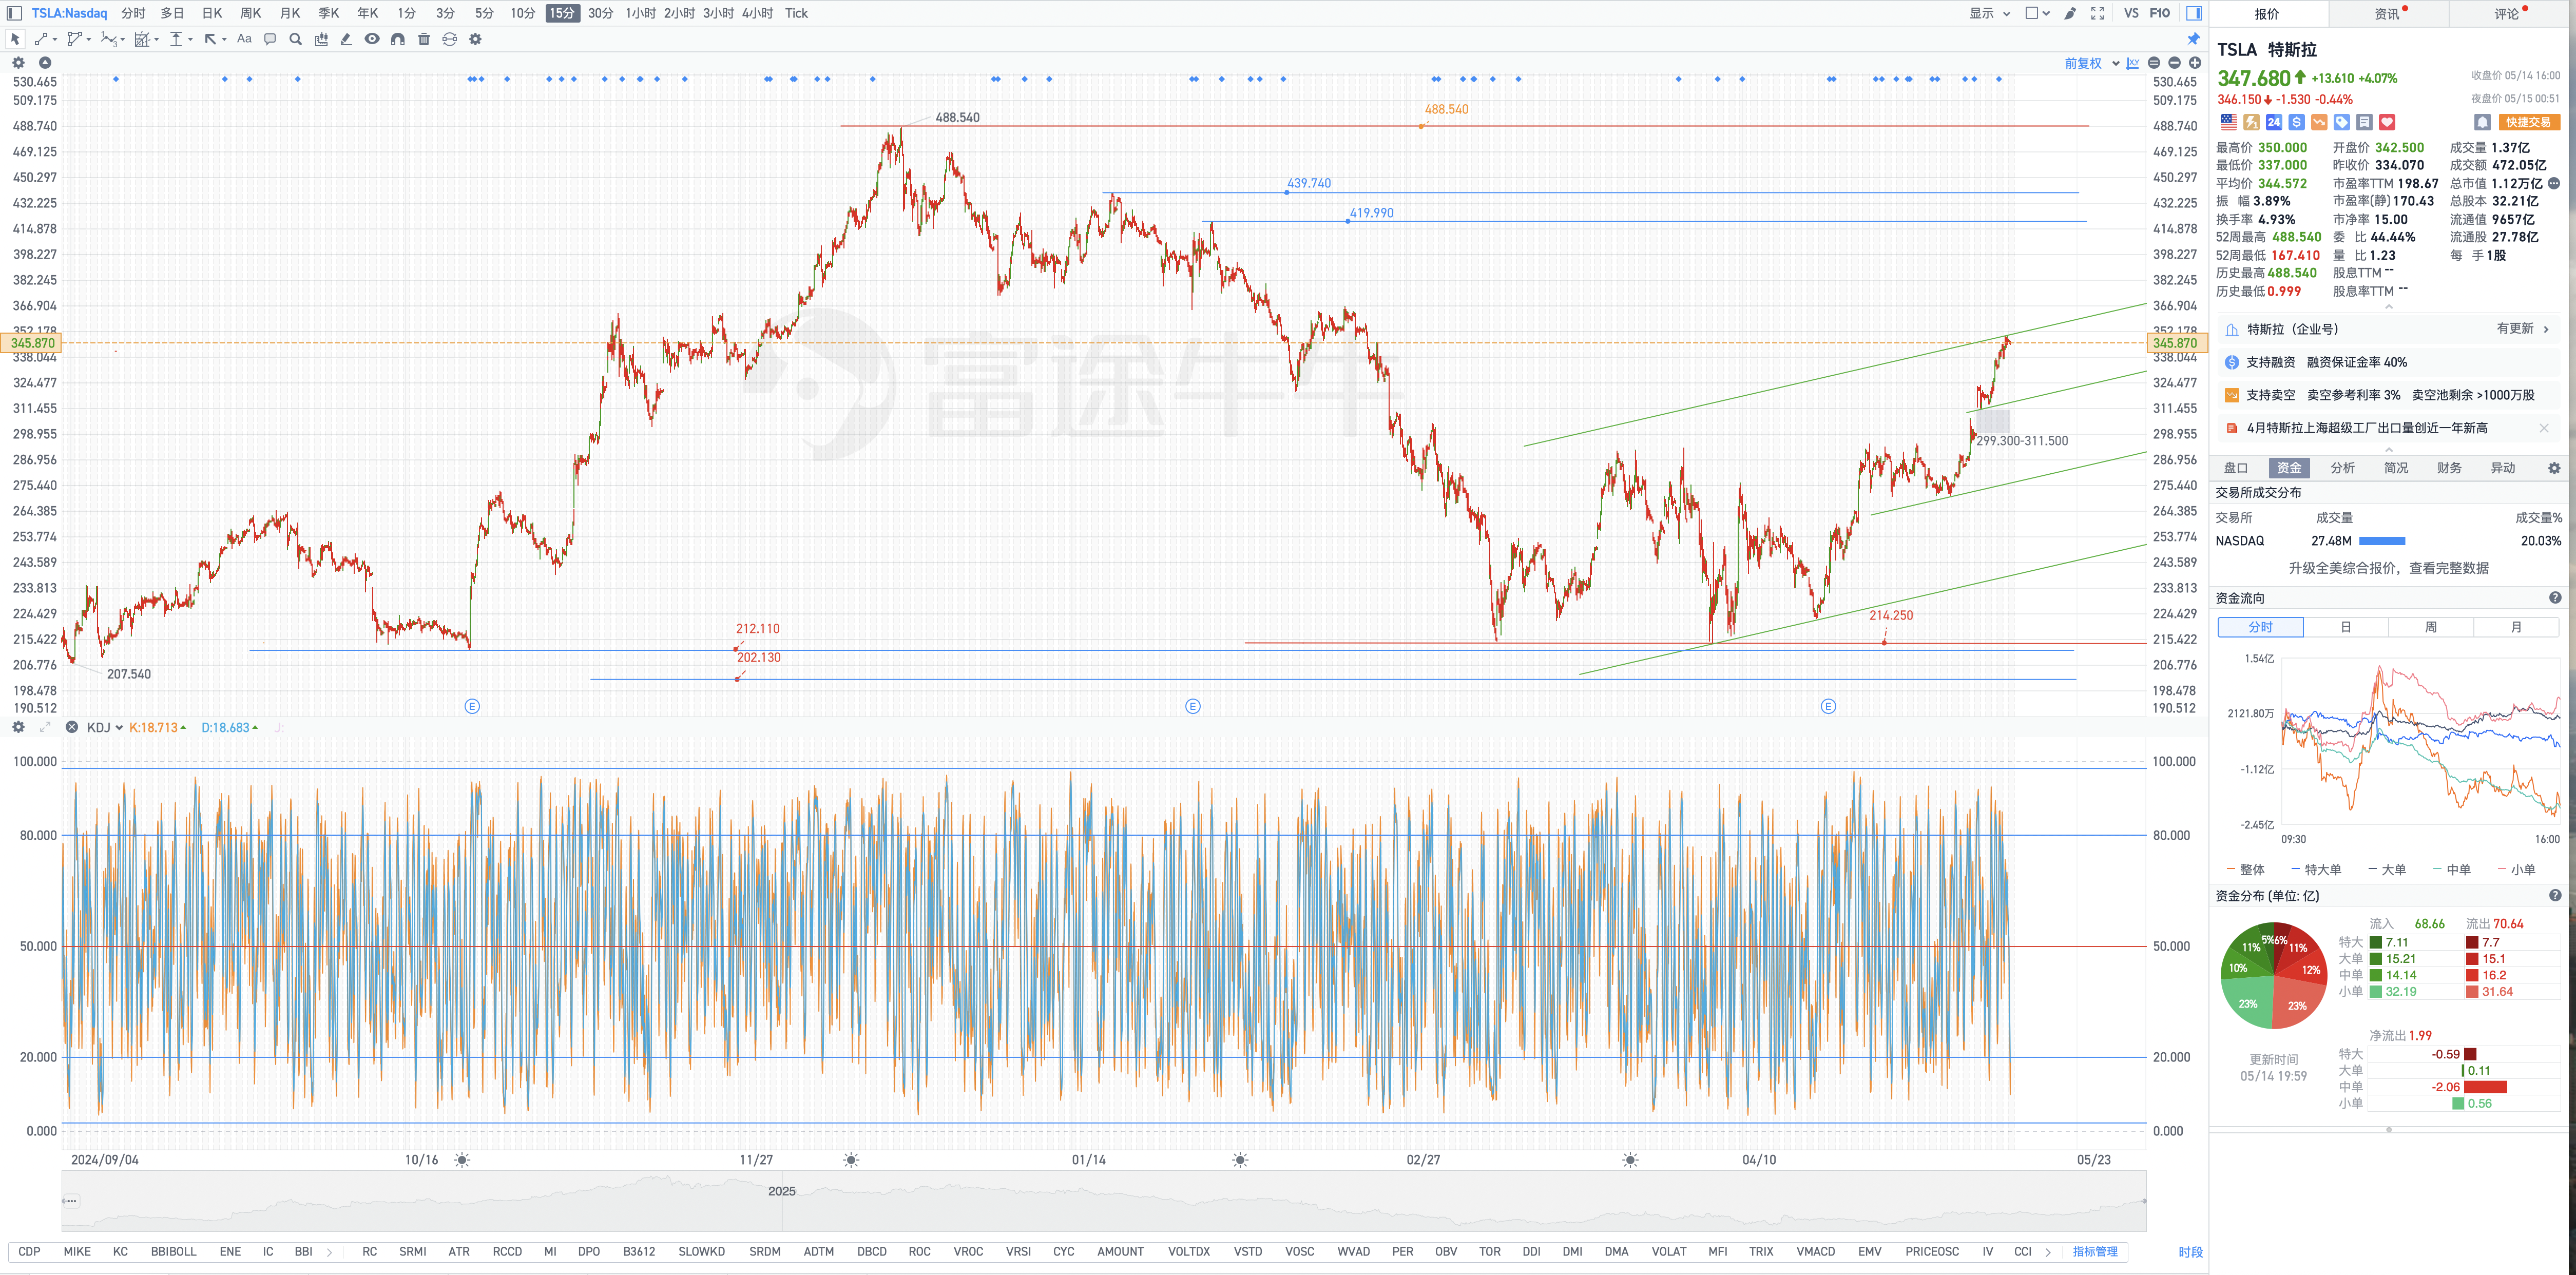Open the Shanghai factory export news headline
Screen dimensions: 2576x1275
[x=2367, y=428]
